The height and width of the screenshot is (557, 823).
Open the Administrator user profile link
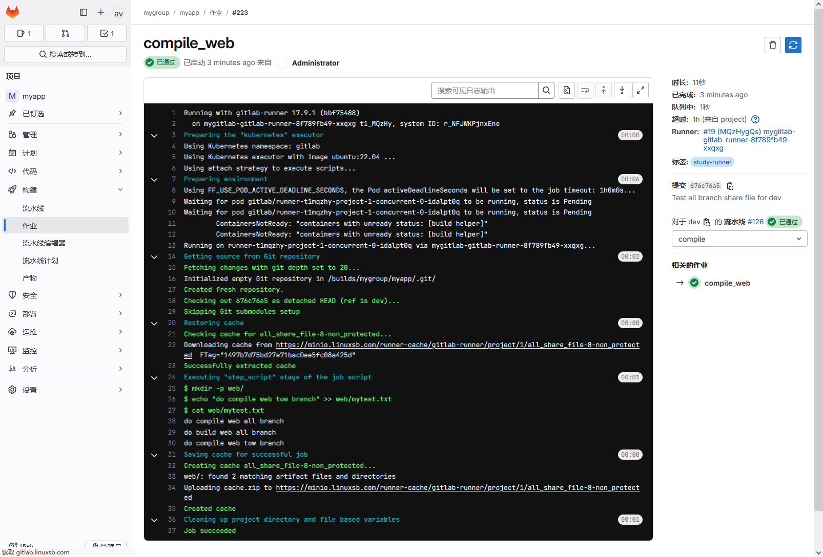pyautogui.click(x=316, y=63)
